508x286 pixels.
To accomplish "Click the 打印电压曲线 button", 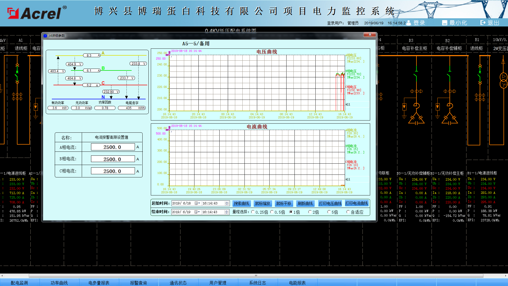I will pos(330,203).
